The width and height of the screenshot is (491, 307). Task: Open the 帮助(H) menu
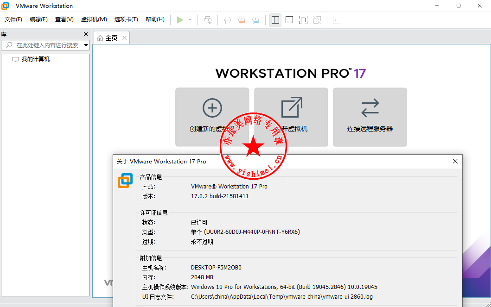click(x=155, y=20)
